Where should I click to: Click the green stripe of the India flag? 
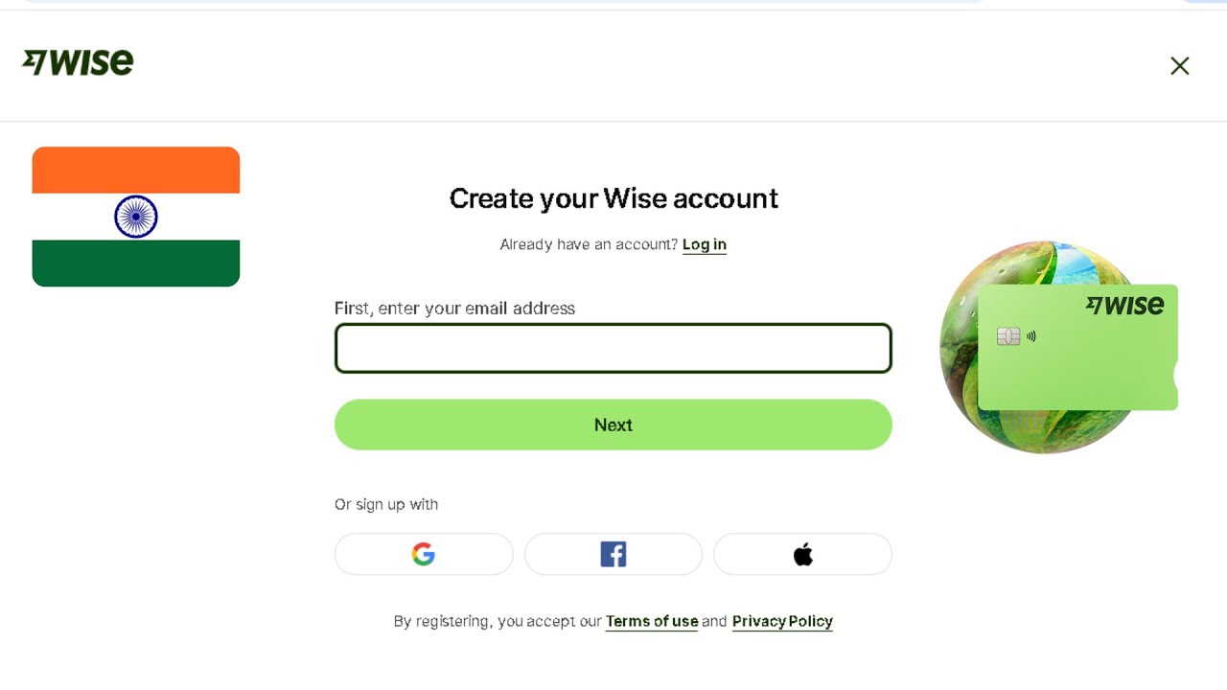[136, 264]
